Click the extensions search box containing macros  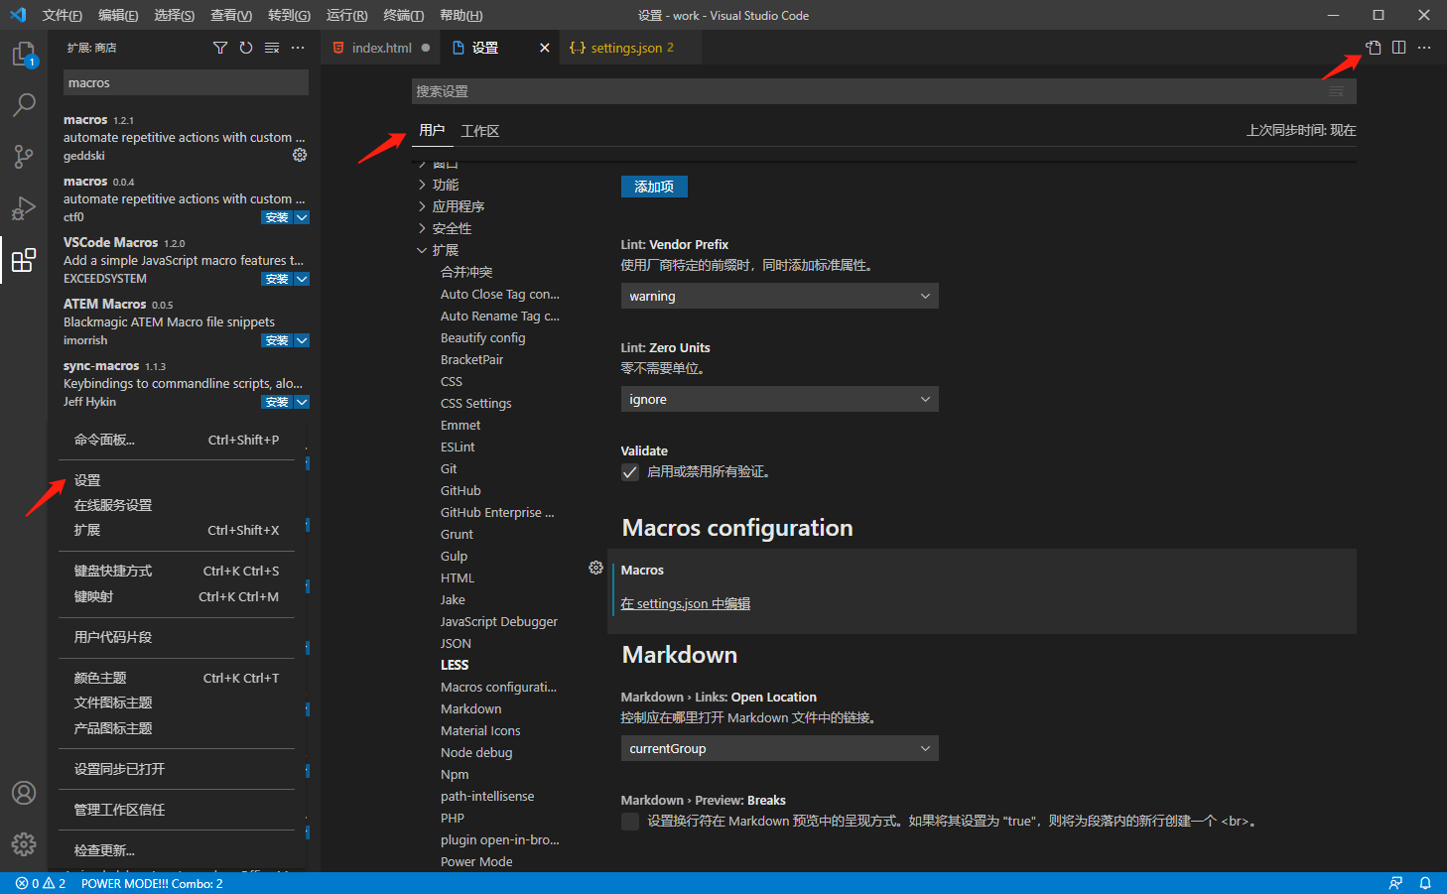click(x=186, y=82)
